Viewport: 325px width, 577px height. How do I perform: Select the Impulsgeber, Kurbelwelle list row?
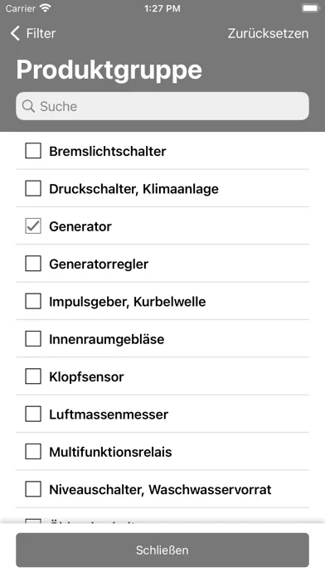[x=162, y=302]
